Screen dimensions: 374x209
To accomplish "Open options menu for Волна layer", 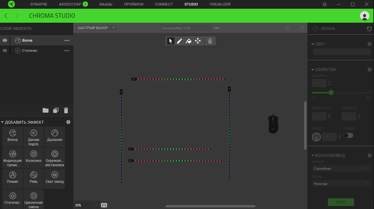I will 67,40.
